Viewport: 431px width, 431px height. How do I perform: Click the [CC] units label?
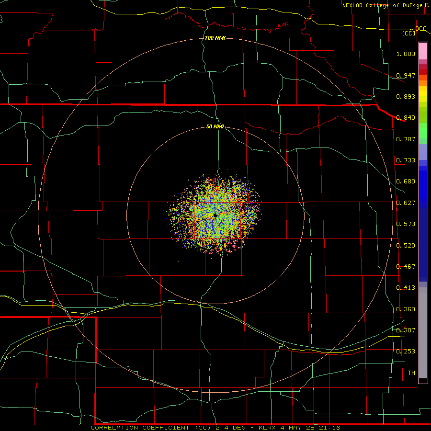tap(409, 33)
